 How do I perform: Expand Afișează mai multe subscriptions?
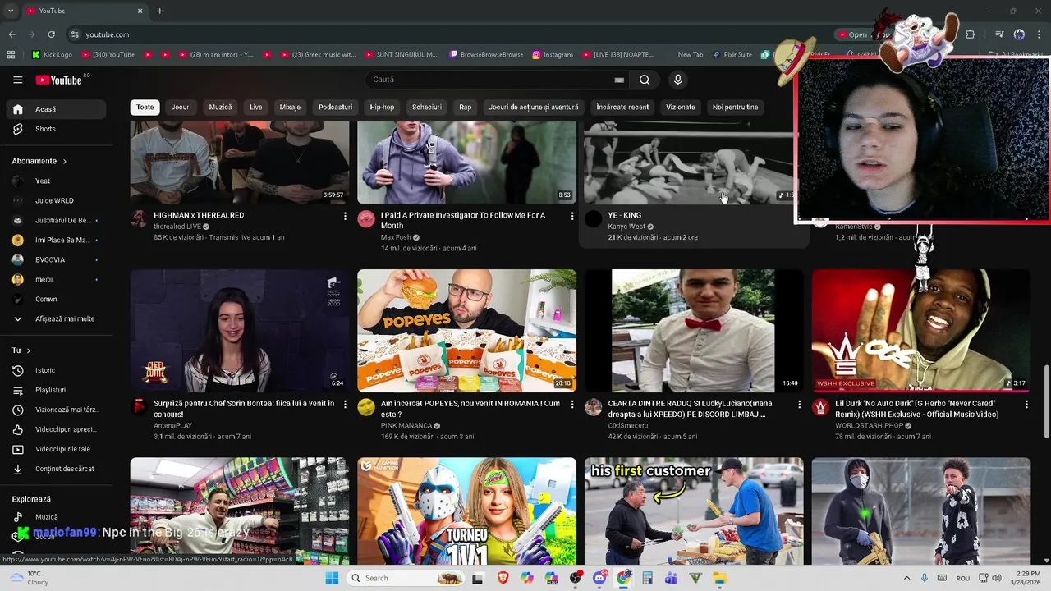click(55, 318)
